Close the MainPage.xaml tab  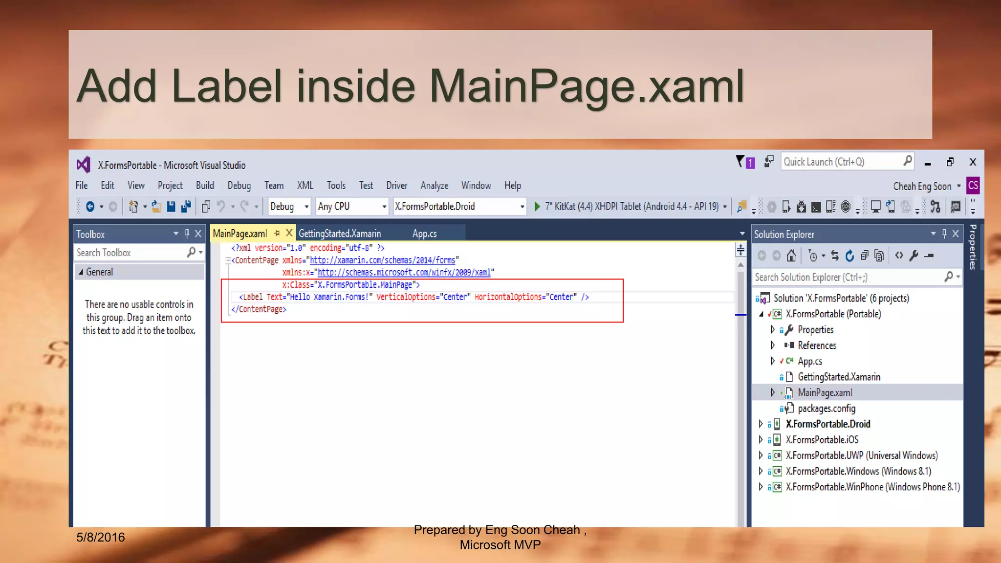coord(289,233)
